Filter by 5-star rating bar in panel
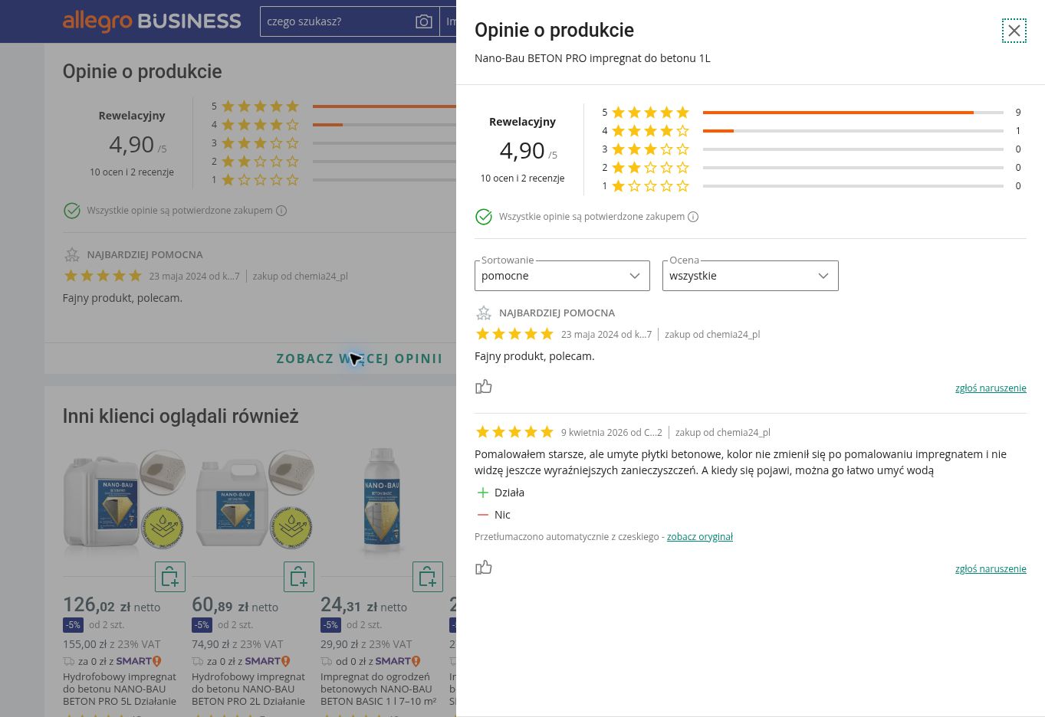The width and height of the screenshot is (1045, 717). [811, 113]
